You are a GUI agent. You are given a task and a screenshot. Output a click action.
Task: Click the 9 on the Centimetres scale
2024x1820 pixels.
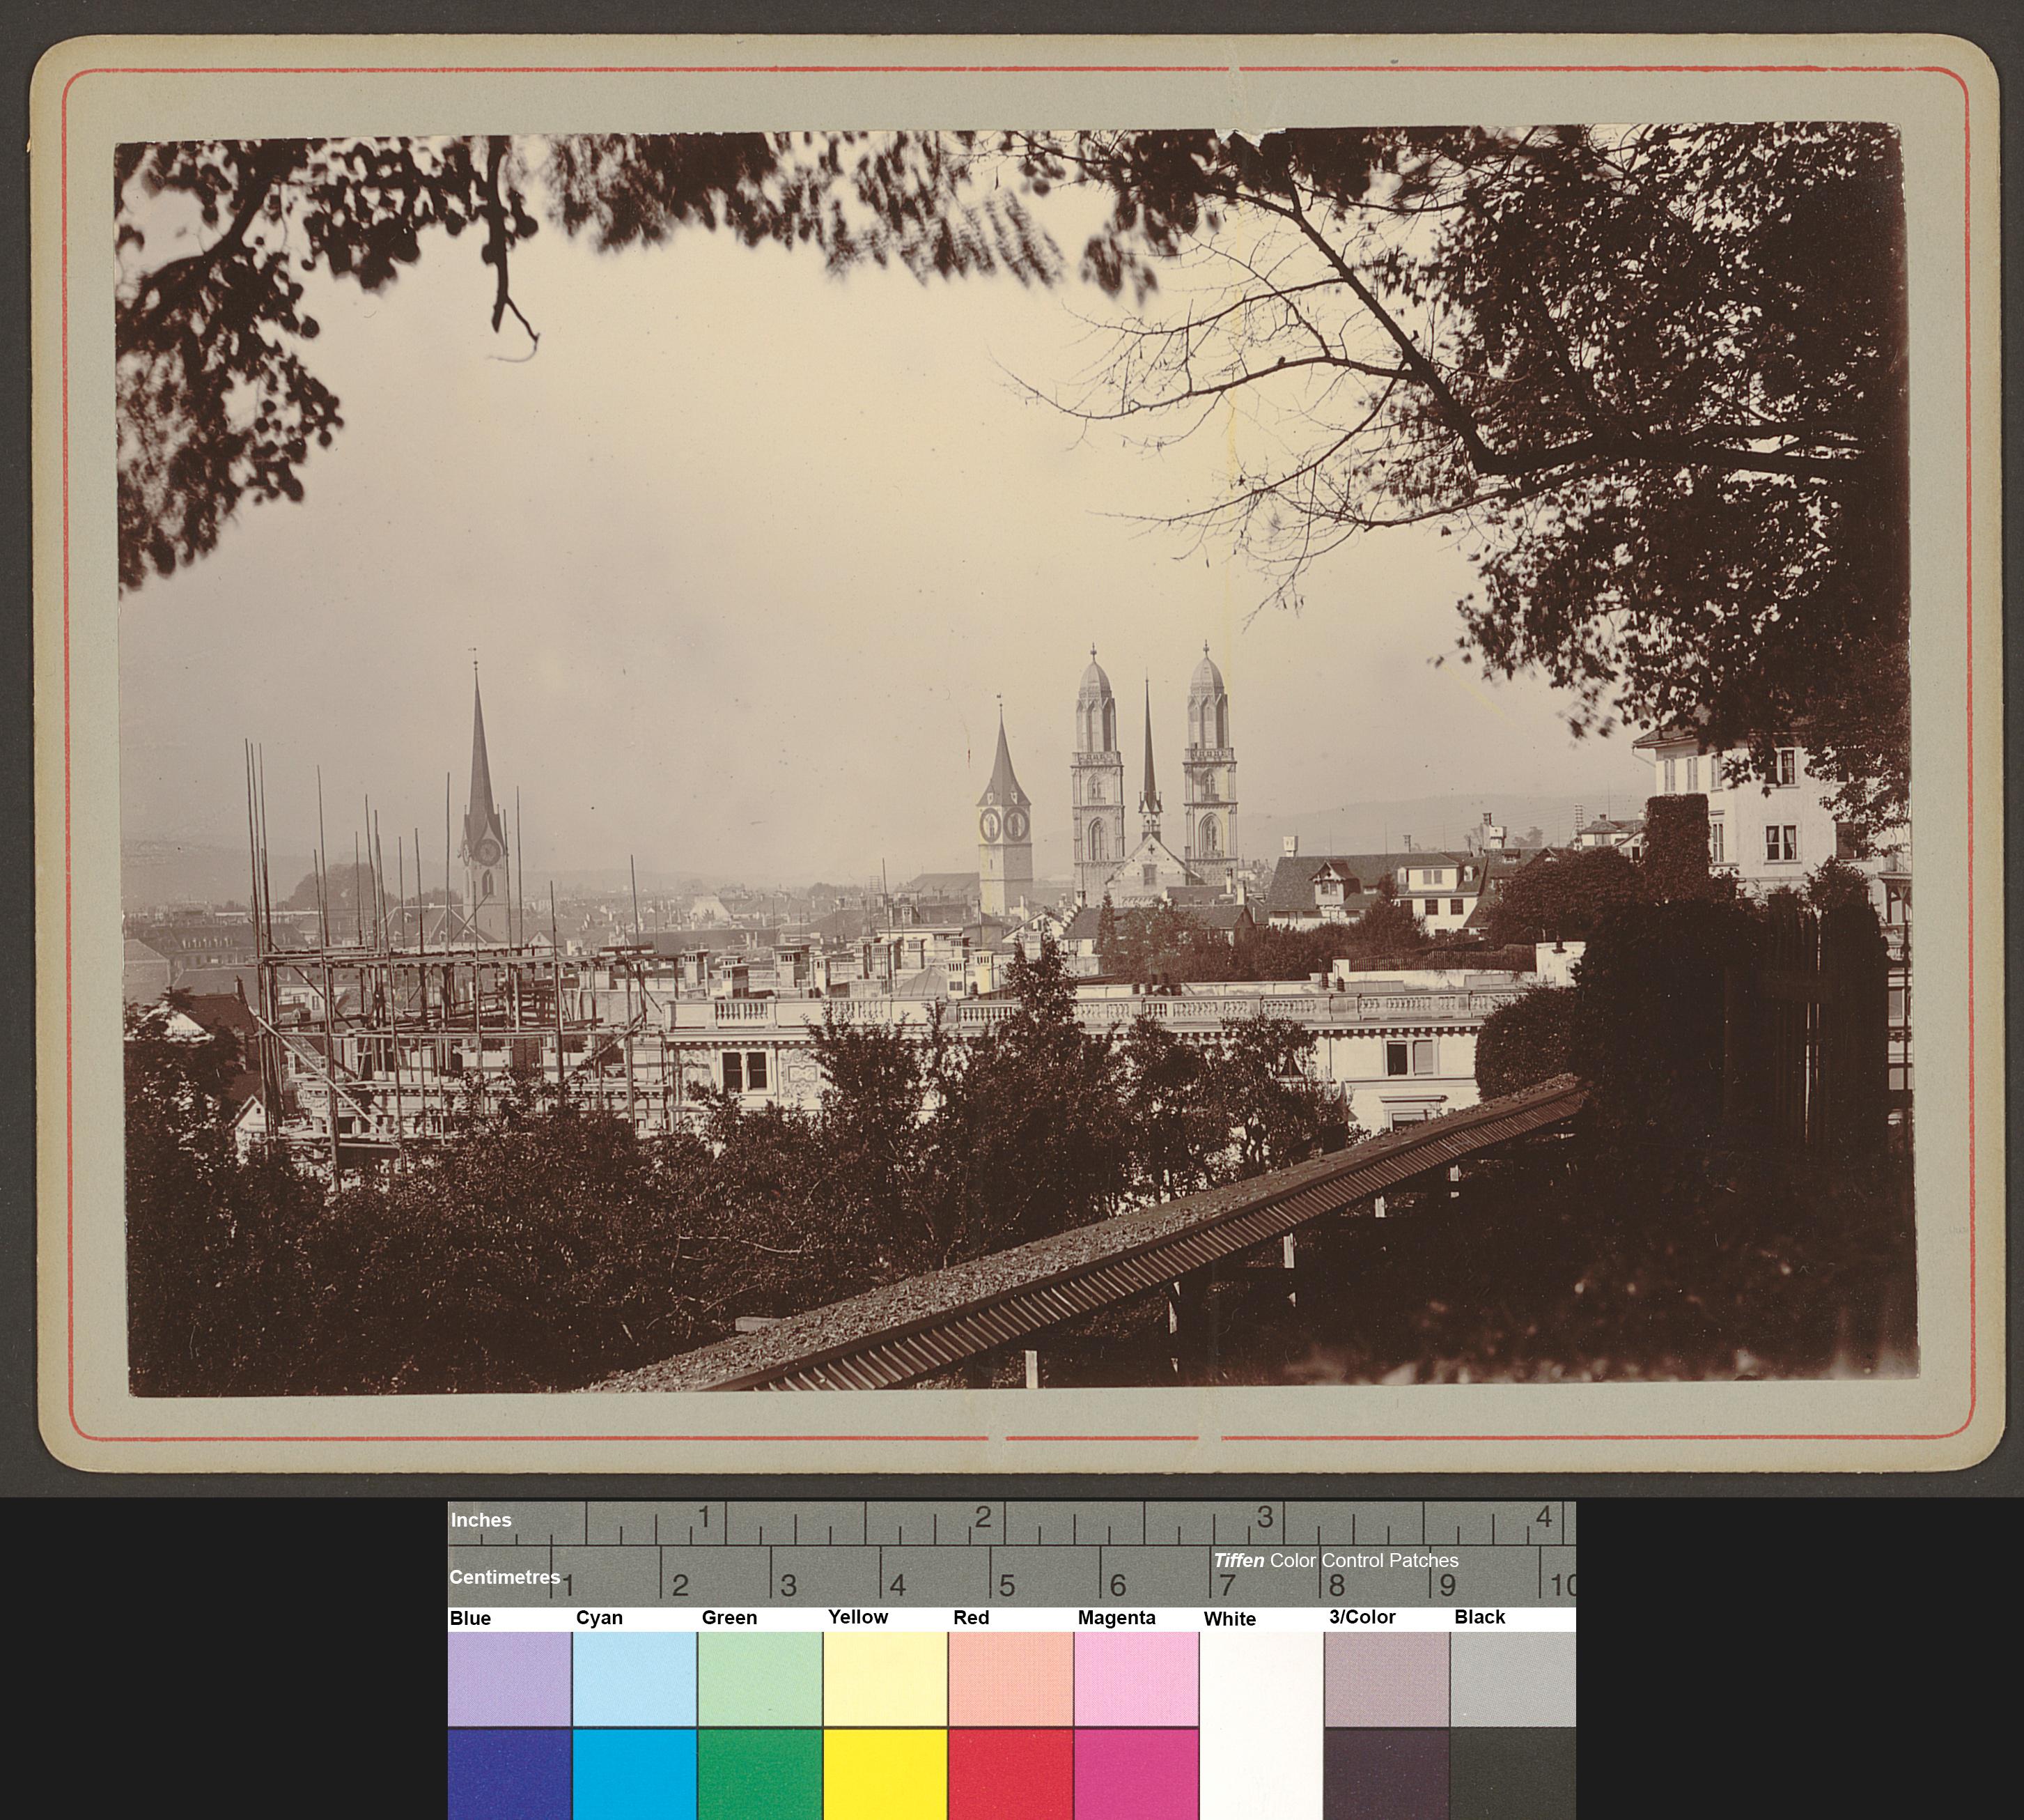(1447, 1585)
